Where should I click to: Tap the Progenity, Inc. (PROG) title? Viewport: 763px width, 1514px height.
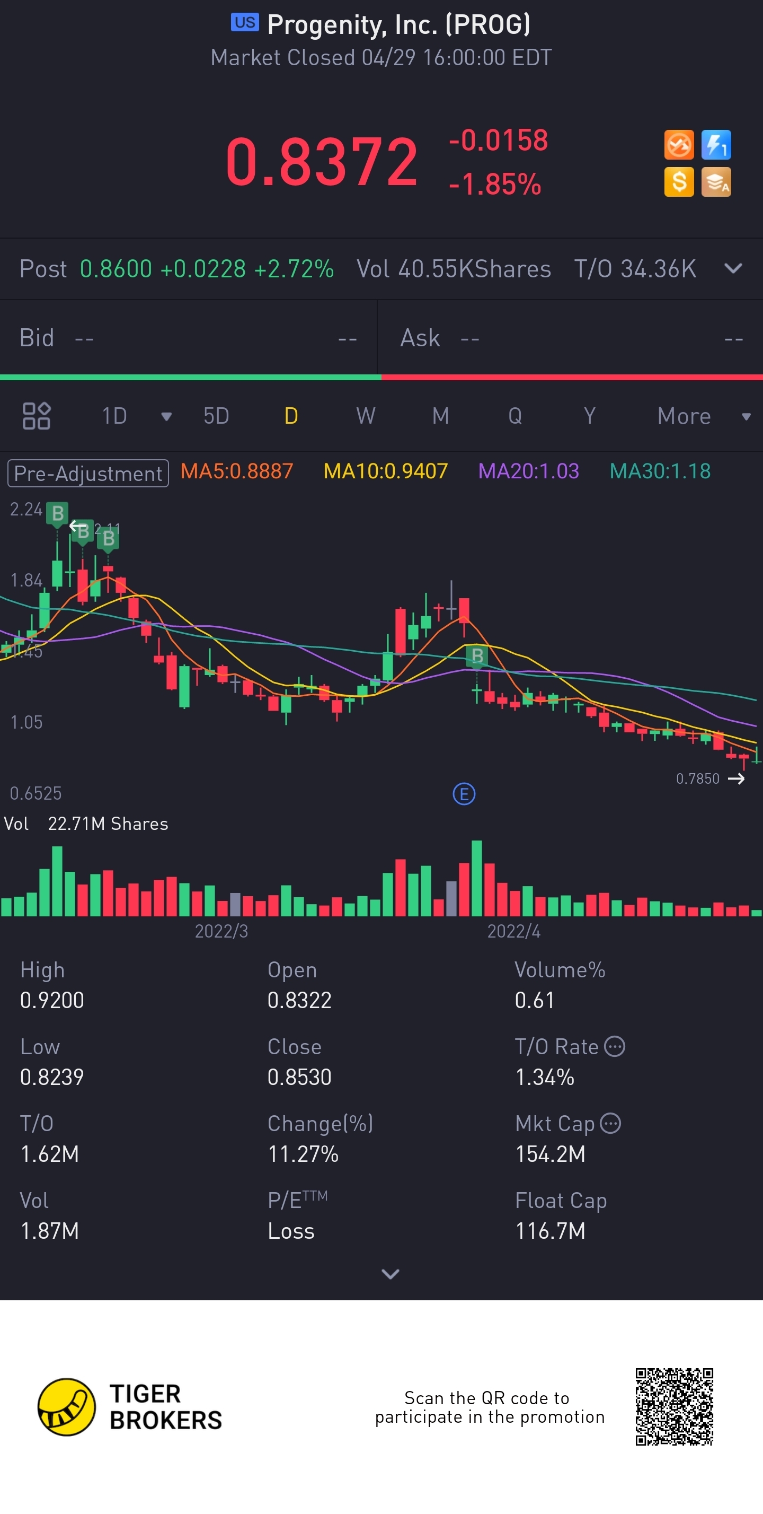[x=398, y=25]
